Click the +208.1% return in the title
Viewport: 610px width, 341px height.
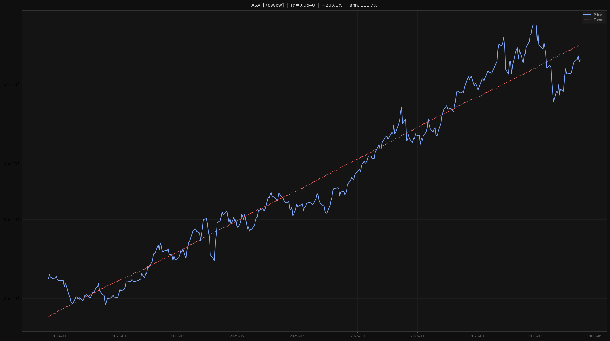tap(332, 5)
